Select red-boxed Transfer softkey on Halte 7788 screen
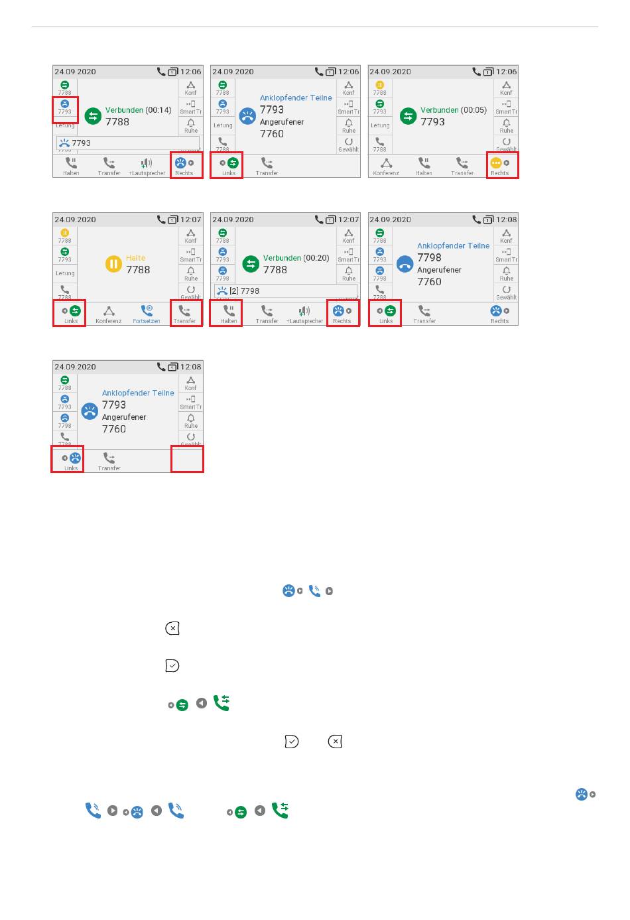This screenshot has width=630, height=920. (186, 313)
